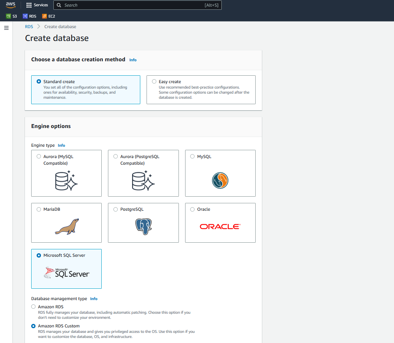The height and width of the screenshot is (343, 394).
Task: Click the search magnifier icon
Action: click(x=59, y=5)
